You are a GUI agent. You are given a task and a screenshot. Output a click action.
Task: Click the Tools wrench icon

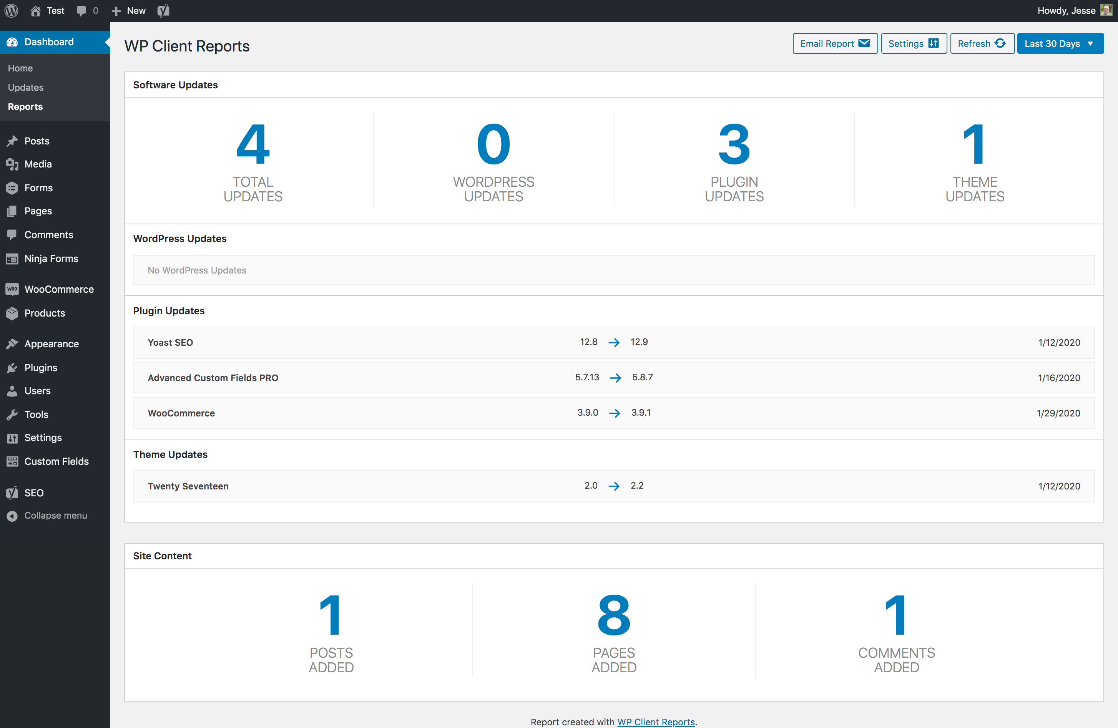[x=12, y=414]
